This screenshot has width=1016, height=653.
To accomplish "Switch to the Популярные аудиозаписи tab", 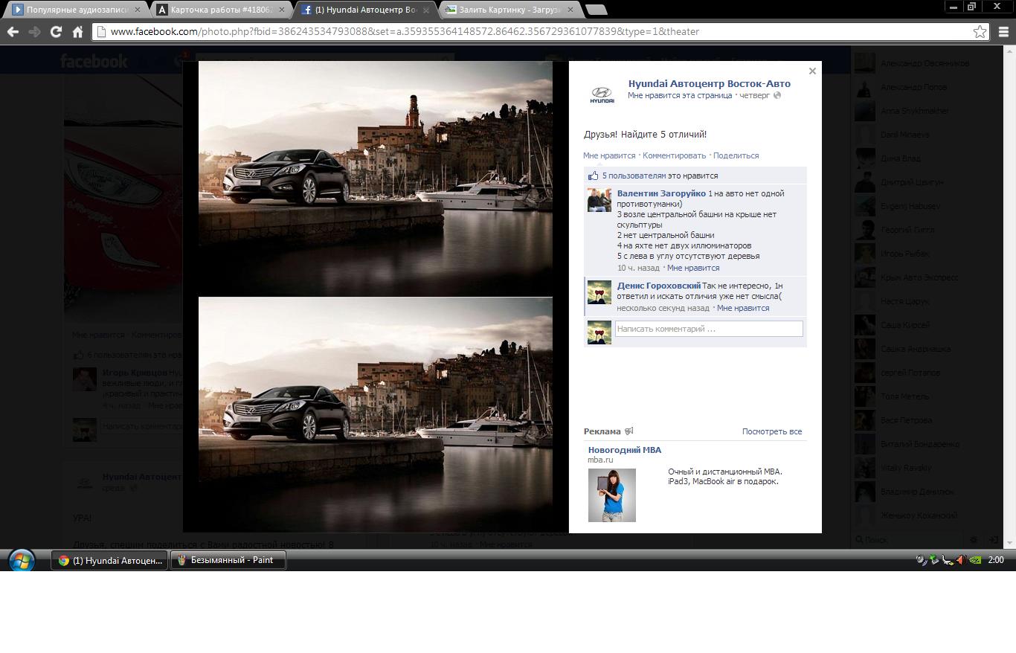I will pos(74,10).
